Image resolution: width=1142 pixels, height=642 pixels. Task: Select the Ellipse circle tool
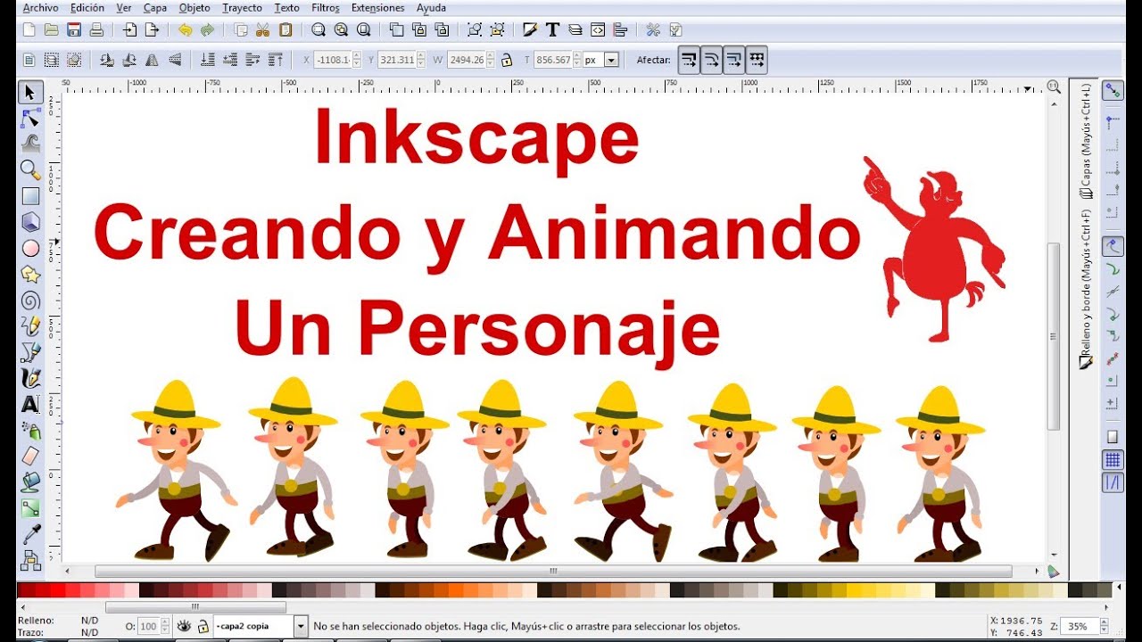30,248
